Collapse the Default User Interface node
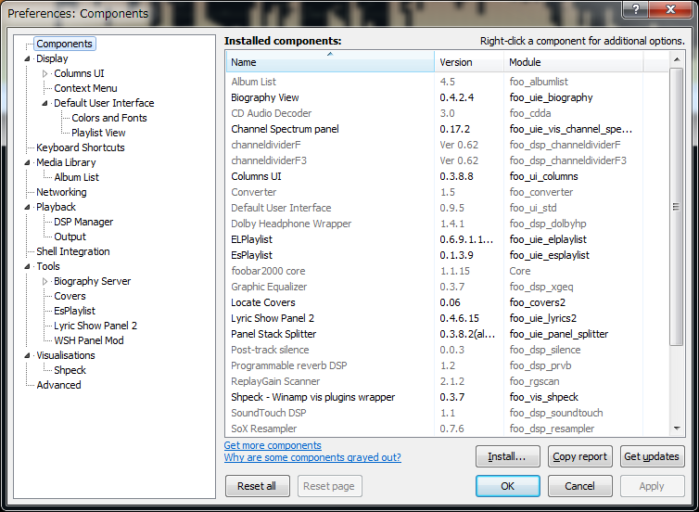 pos(45,103)
